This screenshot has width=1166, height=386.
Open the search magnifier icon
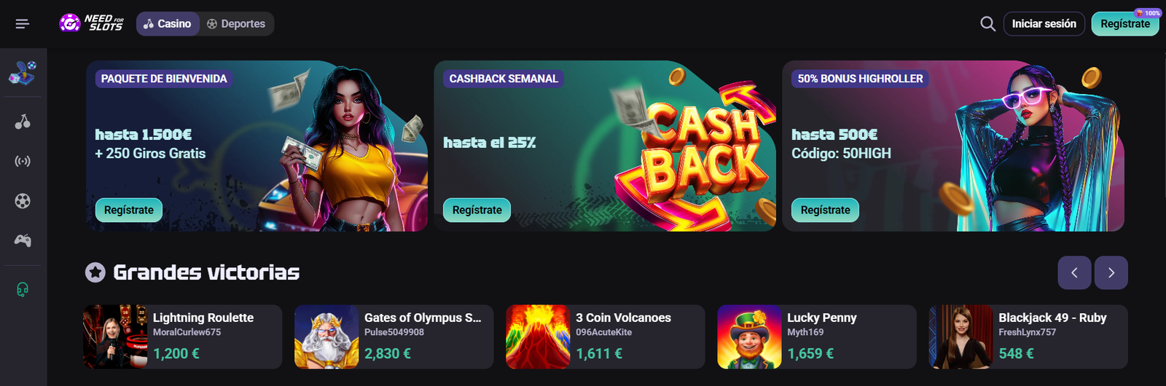(987, 24)
